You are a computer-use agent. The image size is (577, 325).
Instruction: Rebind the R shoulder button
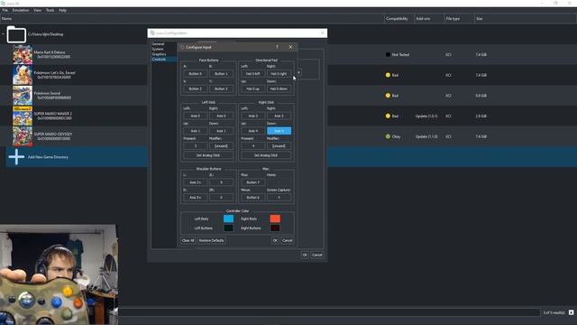195,198
